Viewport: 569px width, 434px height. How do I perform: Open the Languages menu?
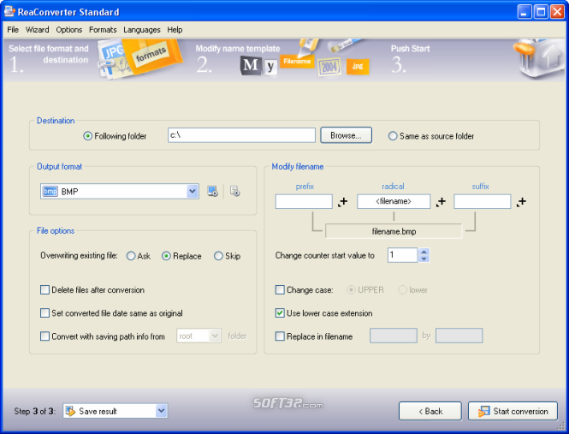click(142, 30)
